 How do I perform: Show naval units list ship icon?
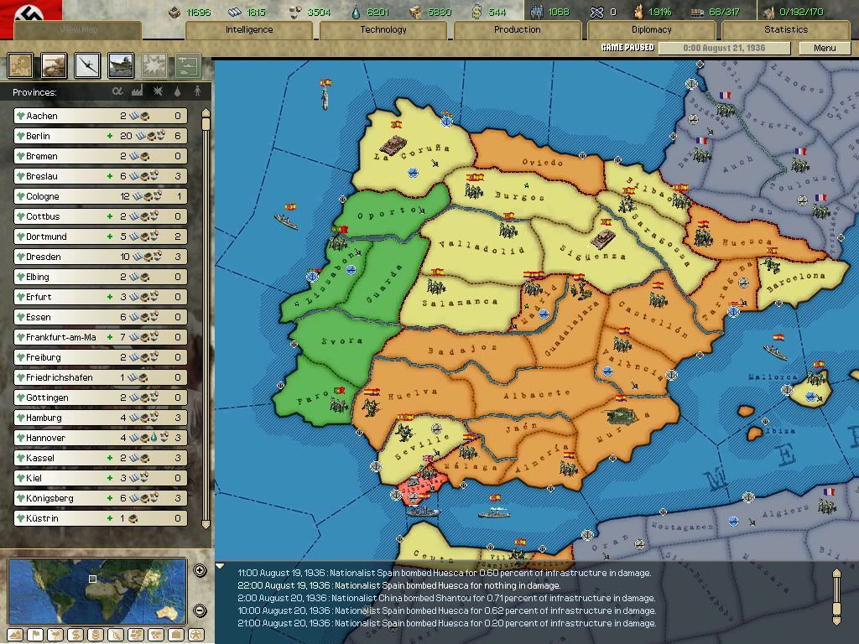121,65
